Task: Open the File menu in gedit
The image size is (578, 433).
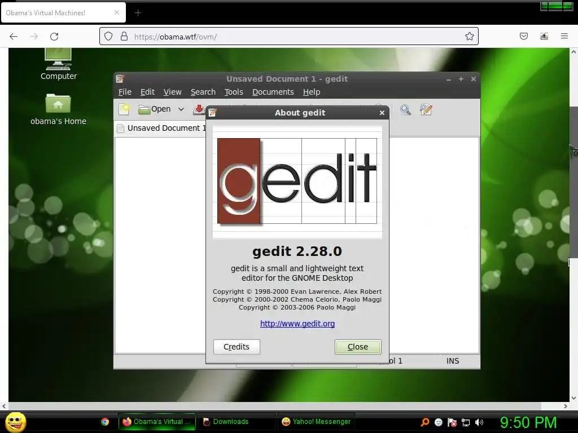Action: pyautogui.click(x=125, y=92)
